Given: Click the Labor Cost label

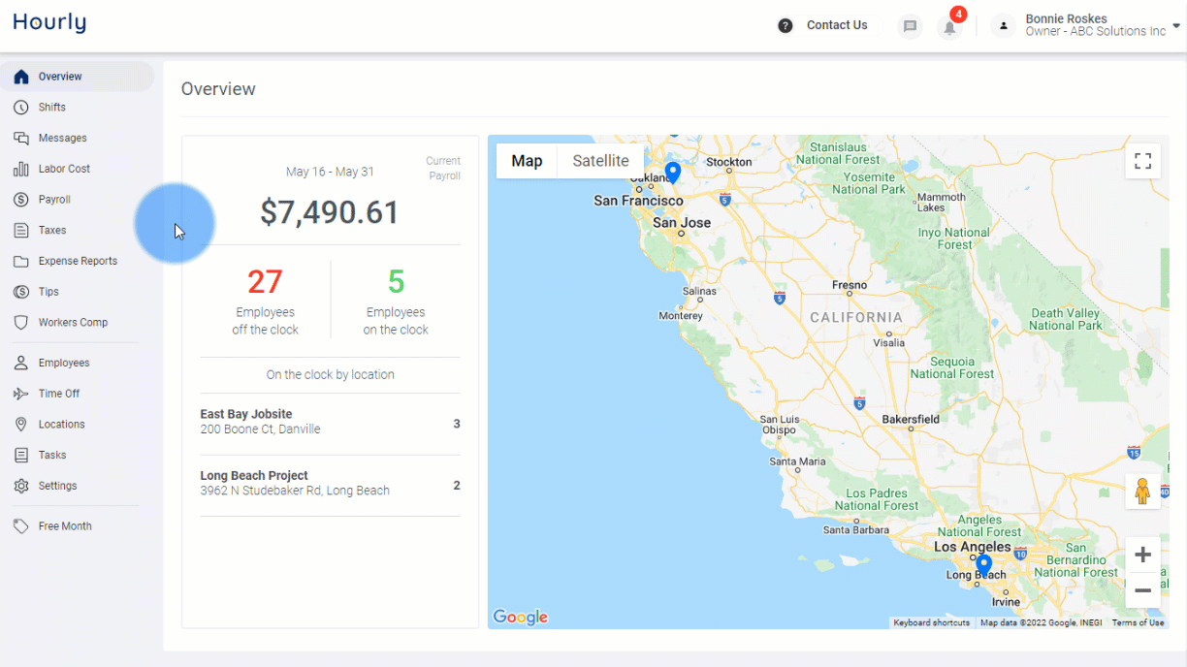Looking at the screenshot, I should pos(64,169).
